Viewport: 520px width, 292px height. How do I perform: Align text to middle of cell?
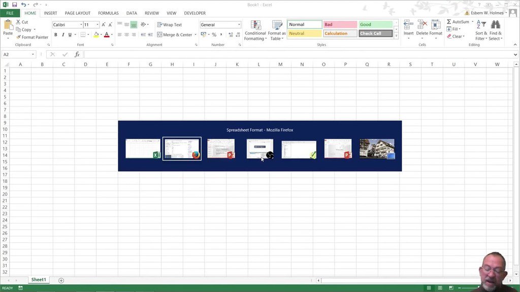point(126,24)
